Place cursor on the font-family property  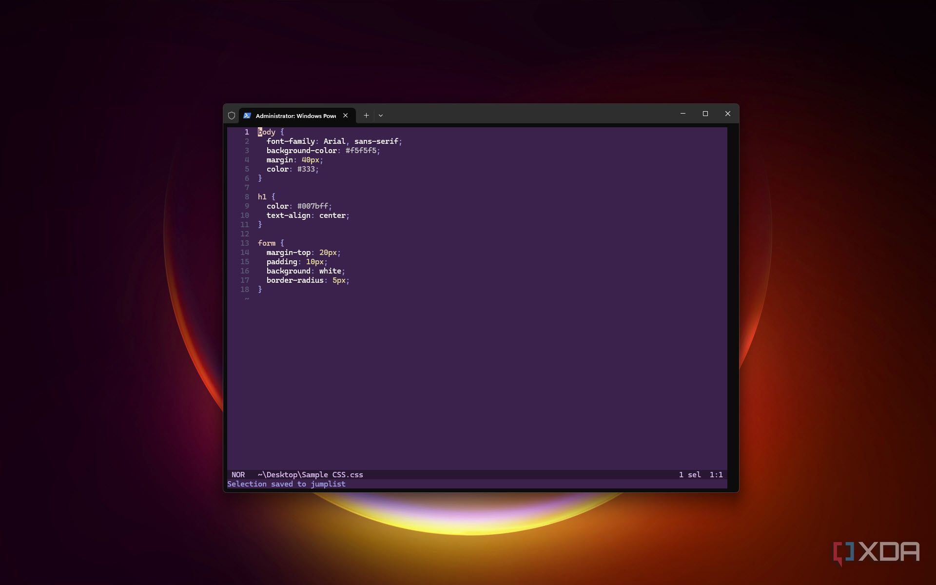click(x=291, y=141)
